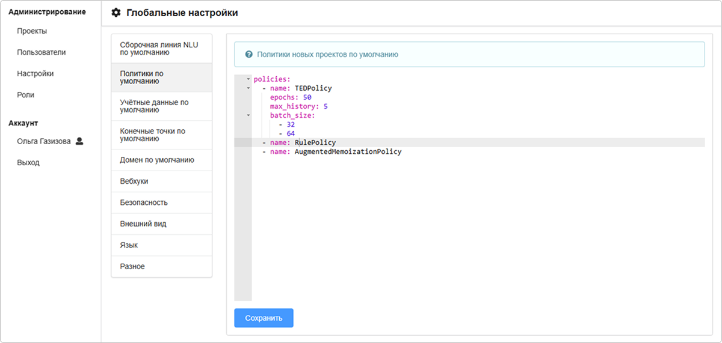Click the AugmentedMemoizationPolicy line in editor
This screenshot has width=722, height=343.
pyautogui.click(x=347, y=152)
